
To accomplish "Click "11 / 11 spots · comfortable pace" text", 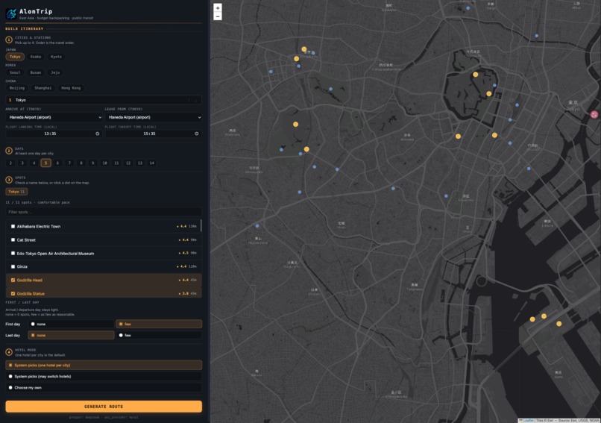I will coord(37,202).
